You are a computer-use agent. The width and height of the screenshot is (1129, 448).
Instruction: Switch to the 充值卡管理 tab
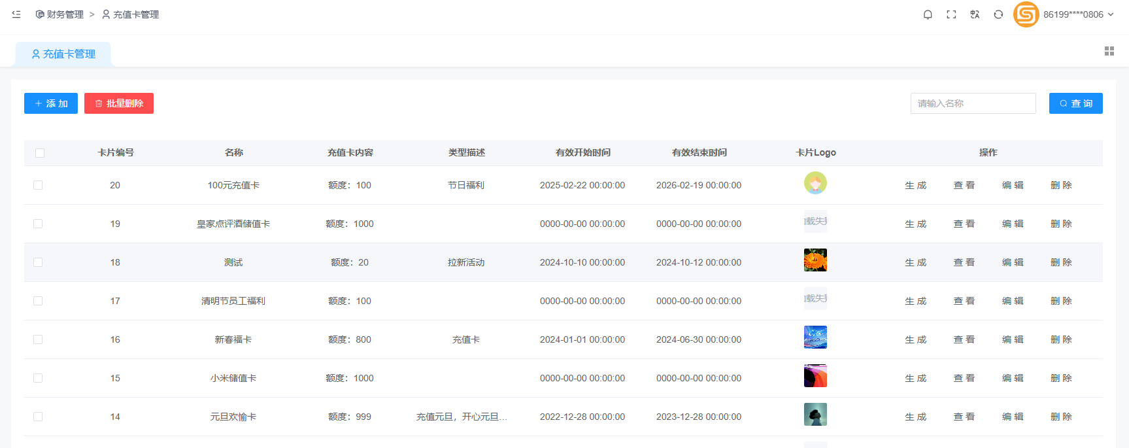coord(63,54)
